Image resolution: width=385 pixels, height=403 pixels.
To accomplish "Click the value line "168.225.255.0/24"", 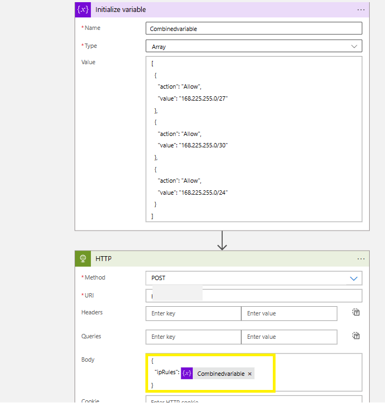I will coord(193,193).
